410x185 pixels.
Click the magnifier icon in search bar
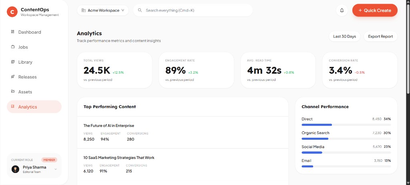click(140, 10)
